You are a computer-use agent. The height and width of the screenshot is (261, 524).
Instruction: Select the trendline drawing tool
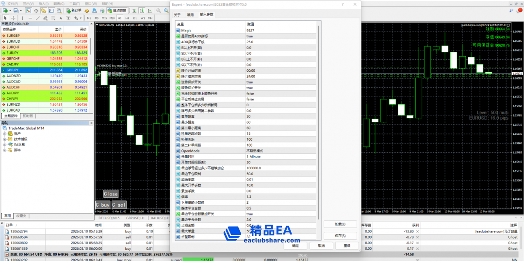tap(37, 18)
